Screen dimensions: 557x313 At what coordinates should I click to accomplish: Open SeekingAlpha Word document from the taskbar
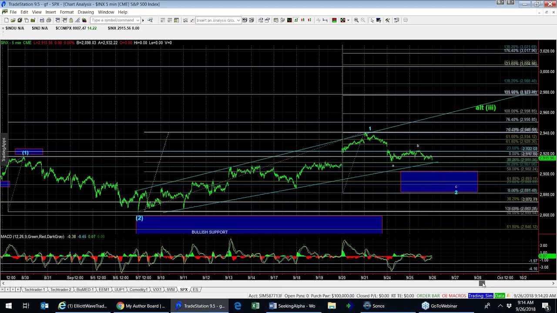(292, 306)
